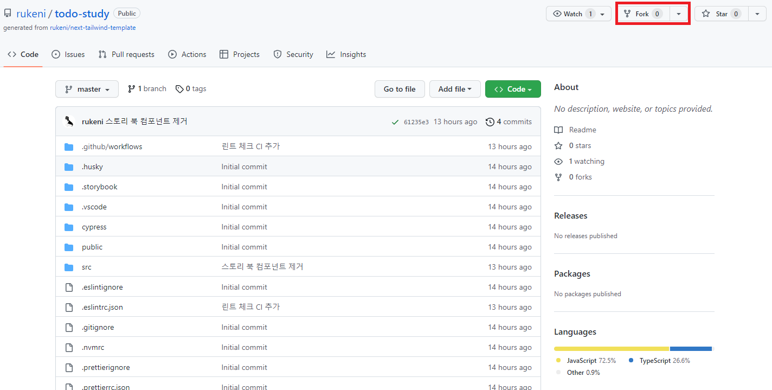Open the Security tab
Image resolution: width=772 pixels, height=390 pixels.
(293, 54)
